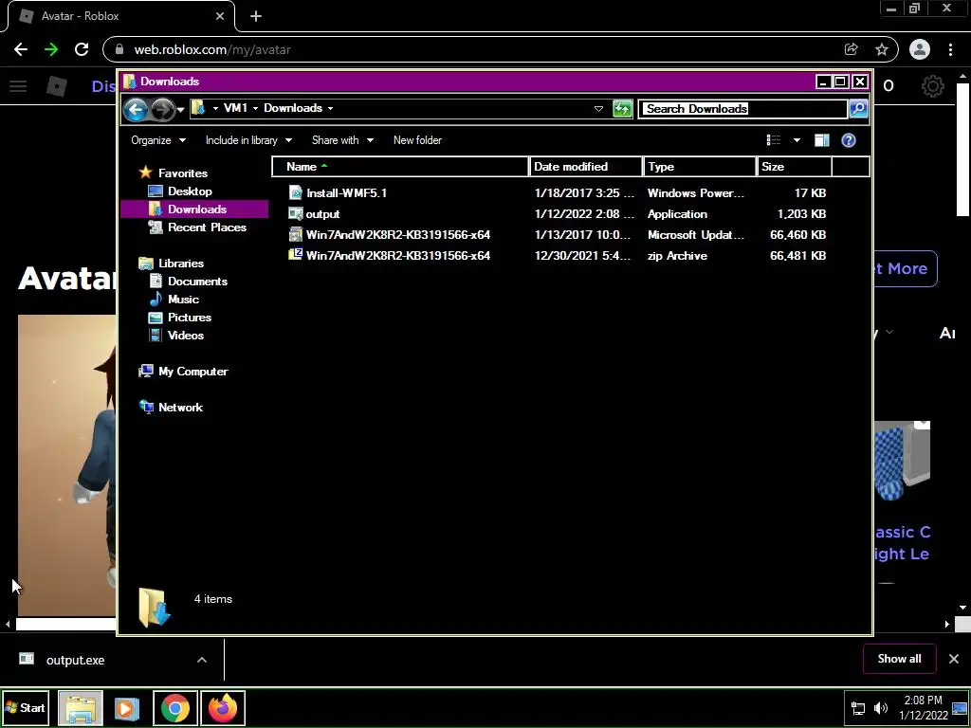Sort files by Name column header
The width and height of the screenshot is (971, 728).
click(400, 167)
